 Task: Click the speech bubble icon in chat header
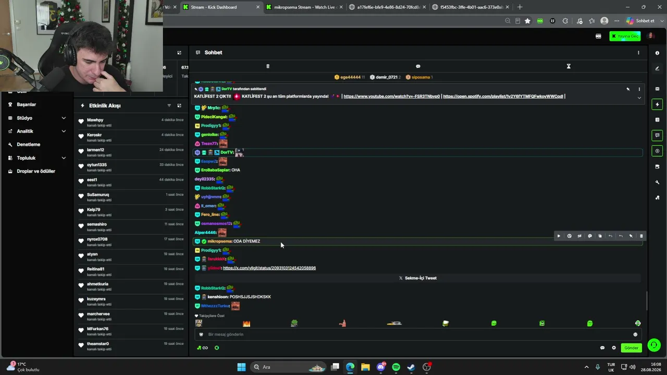coord(418,66)
